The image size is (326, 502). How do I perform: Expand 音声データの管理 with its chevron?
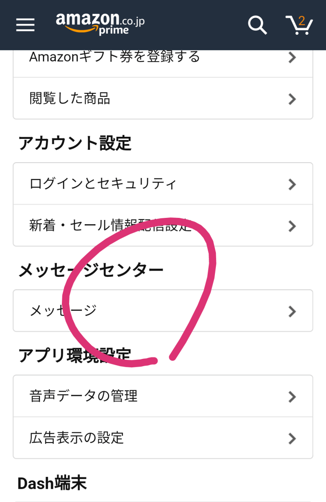pos(292,397)
